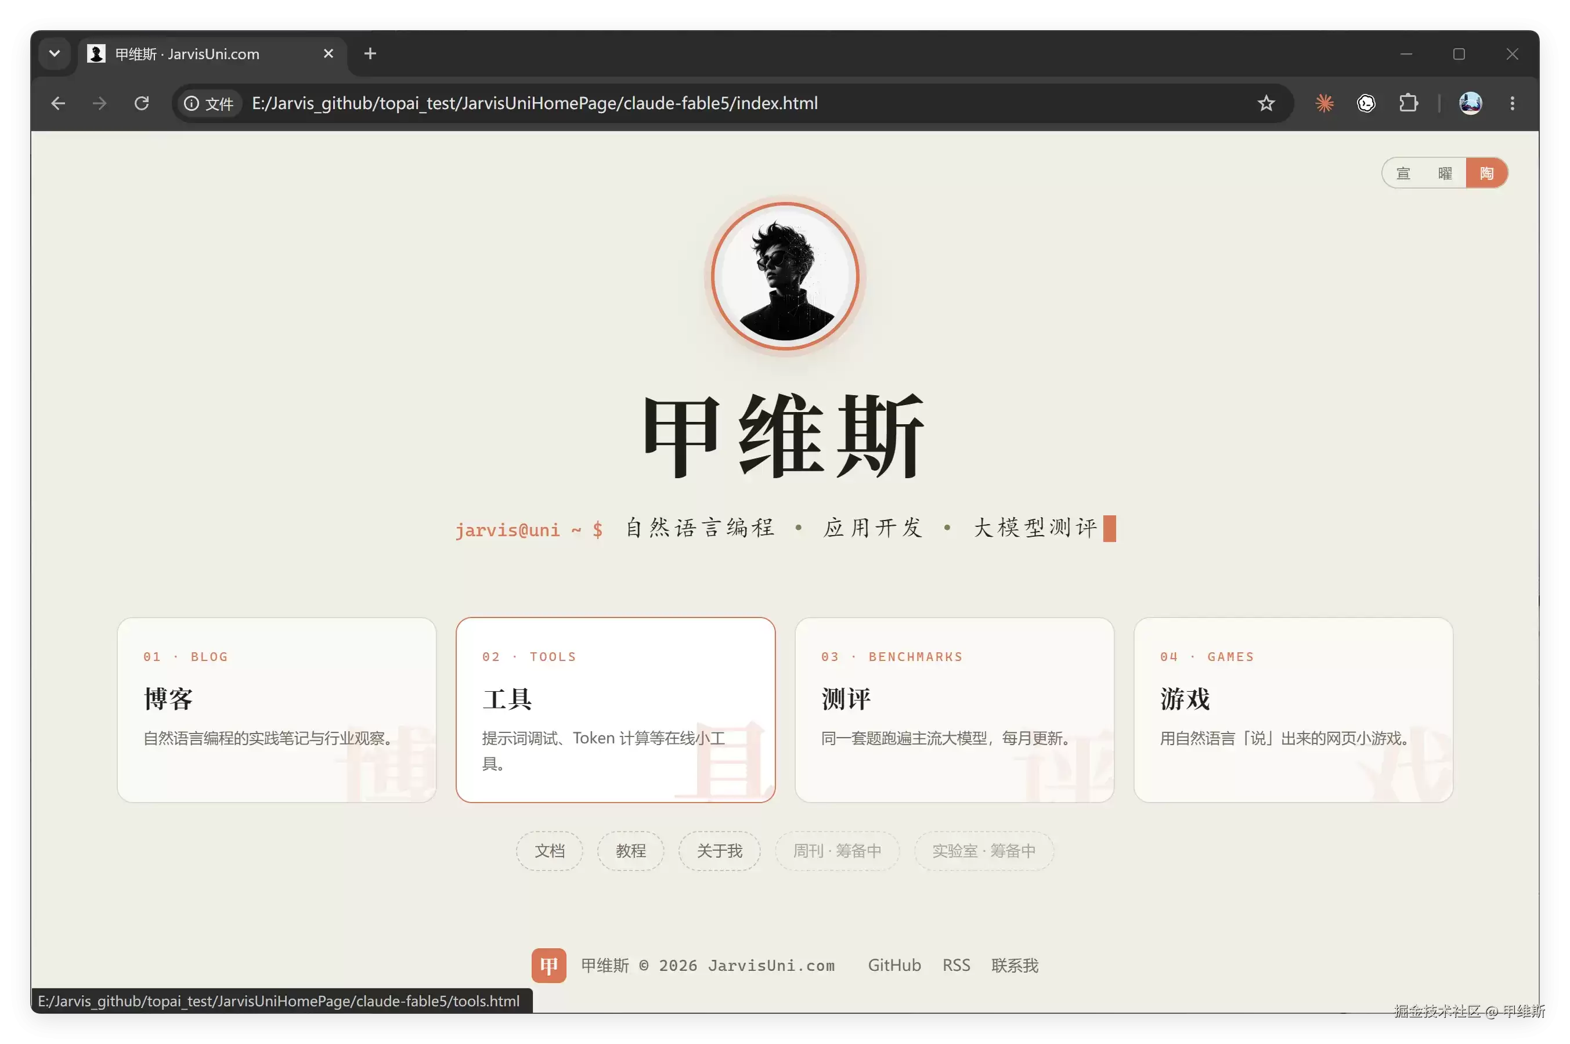Open the GitHub footer link
The height and width of the screenshot is (1044, 1570).
pyautogui.click(x=894, y=964)
